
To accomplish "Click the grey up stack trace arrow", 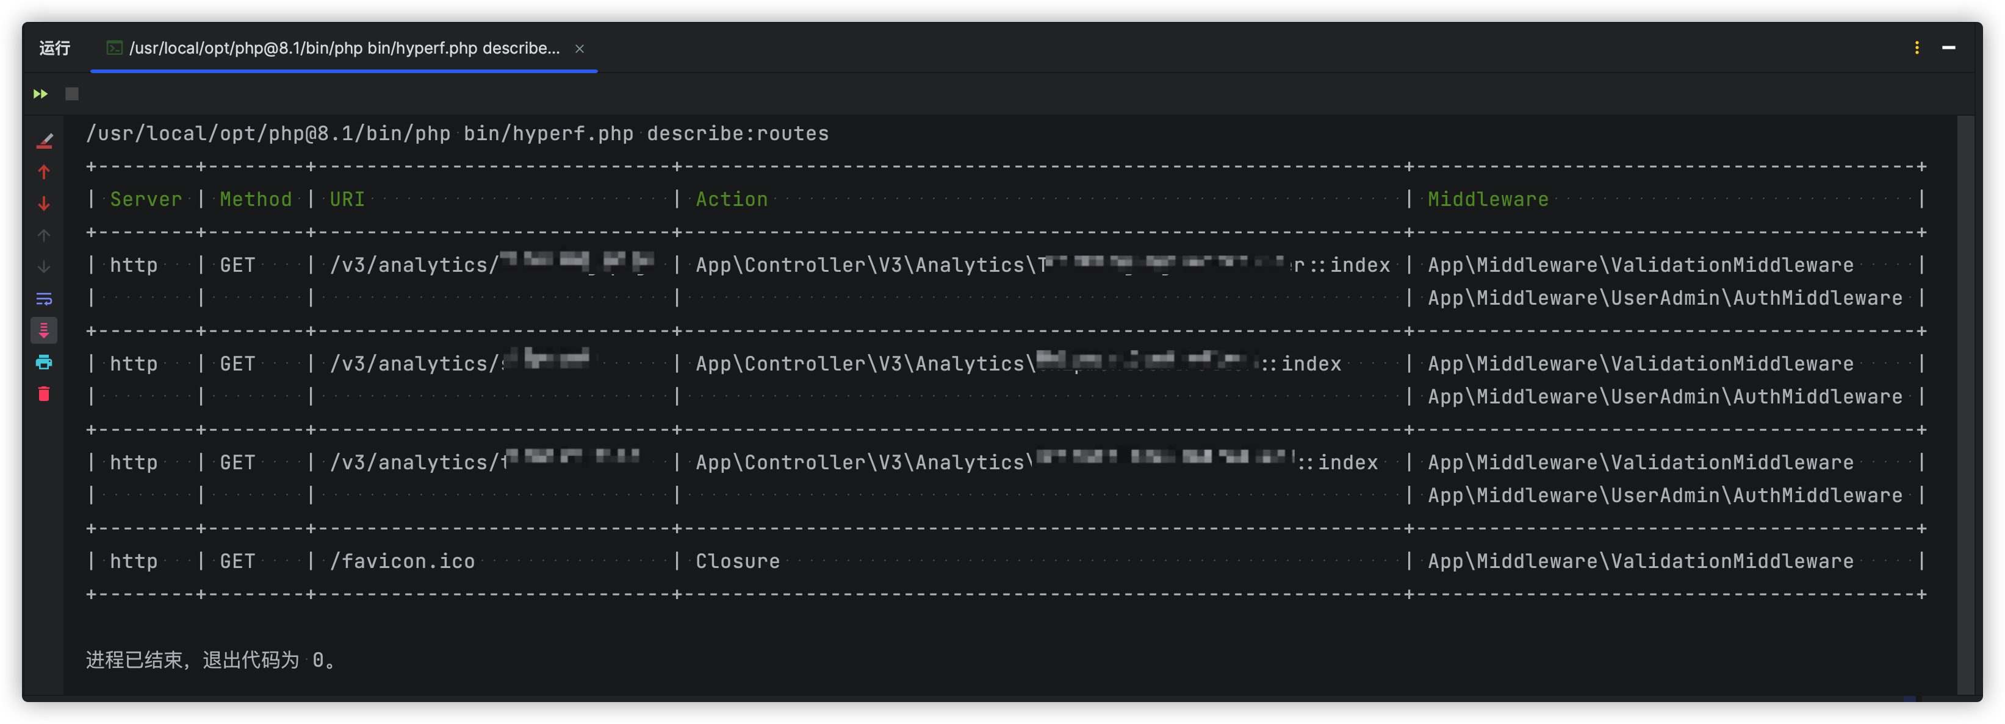I will point(45,235).
